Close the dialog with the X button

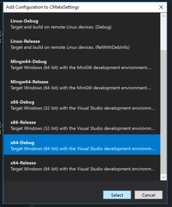(161, 7)
